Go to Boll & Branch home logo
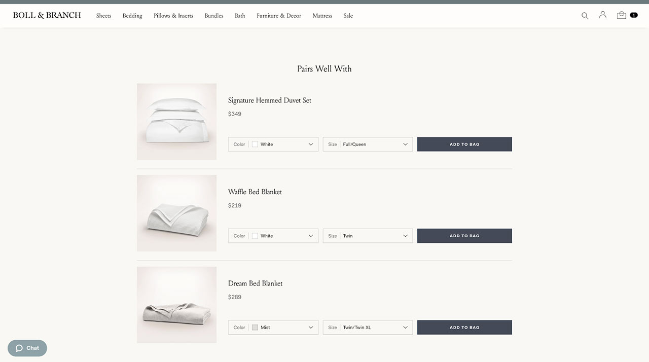This screenshot has width=649, height=362. 47,15
